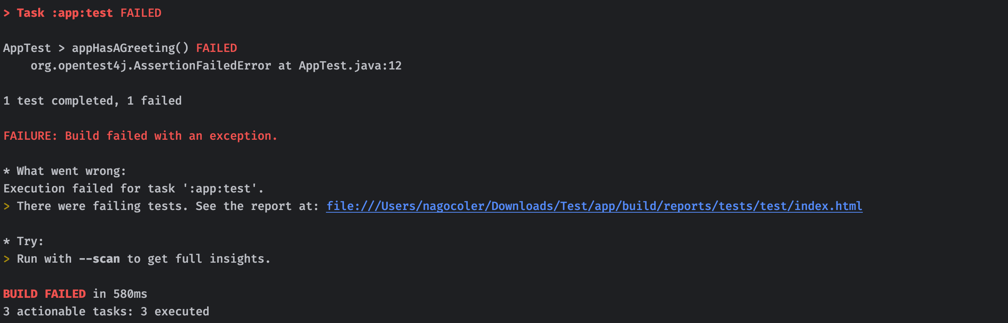This screenshot has width=1008, height=323.
Task: Click the '3 actionable tasks: 3 executed' line
Action: (x=106, y=311)
